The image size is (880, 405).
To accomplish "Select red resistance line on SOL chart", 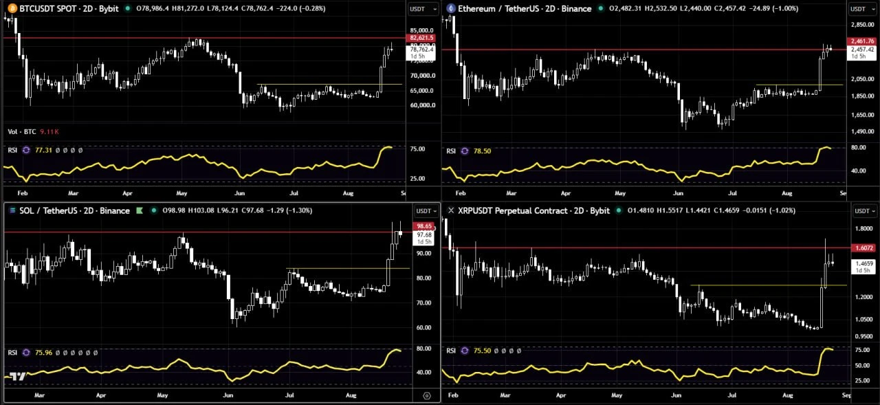I will click(208, 232).
